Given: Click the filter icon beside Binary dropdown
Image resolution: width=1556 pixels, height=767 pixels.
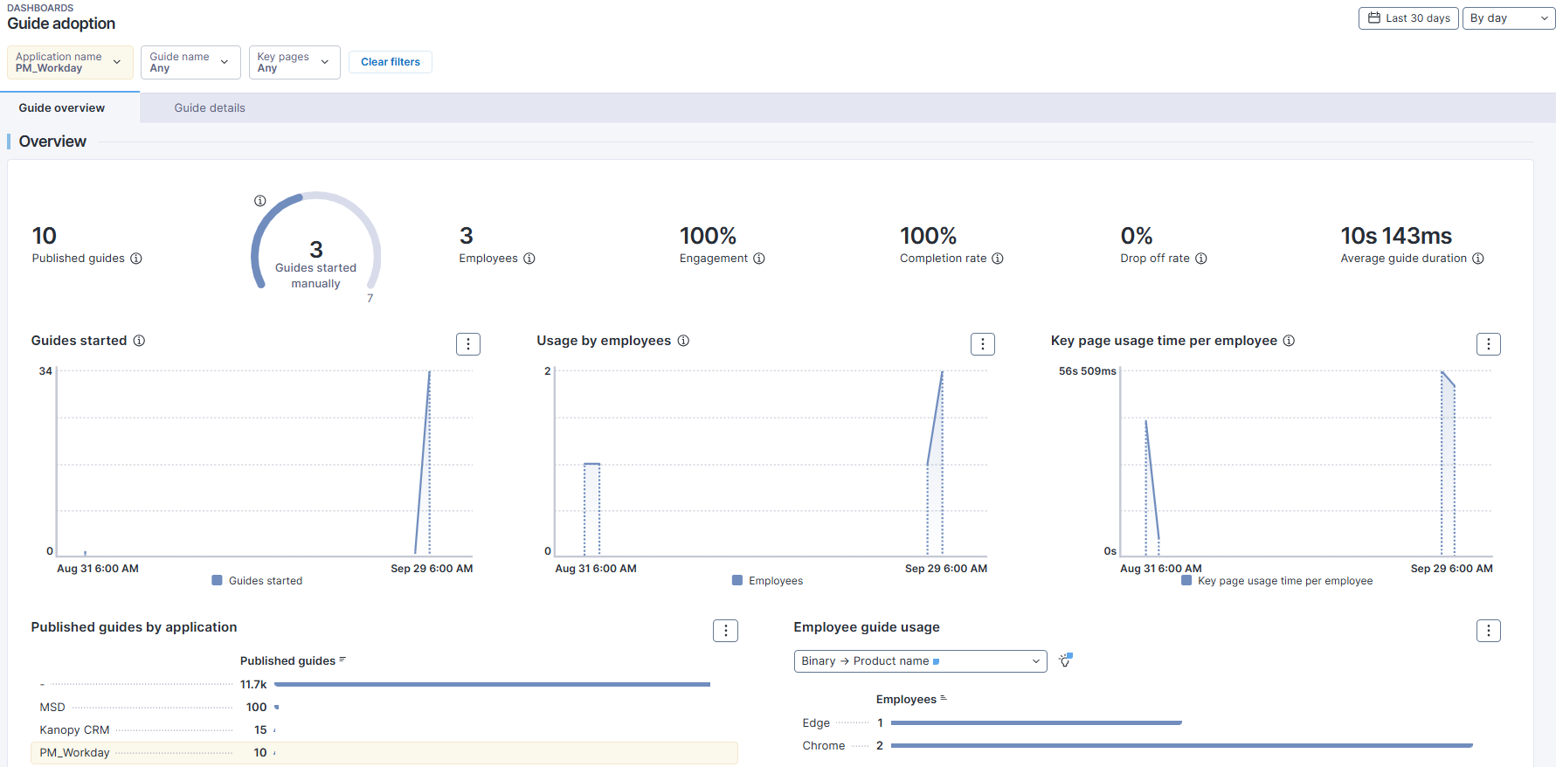Looking at the screenshot, I should point(1065,660).
